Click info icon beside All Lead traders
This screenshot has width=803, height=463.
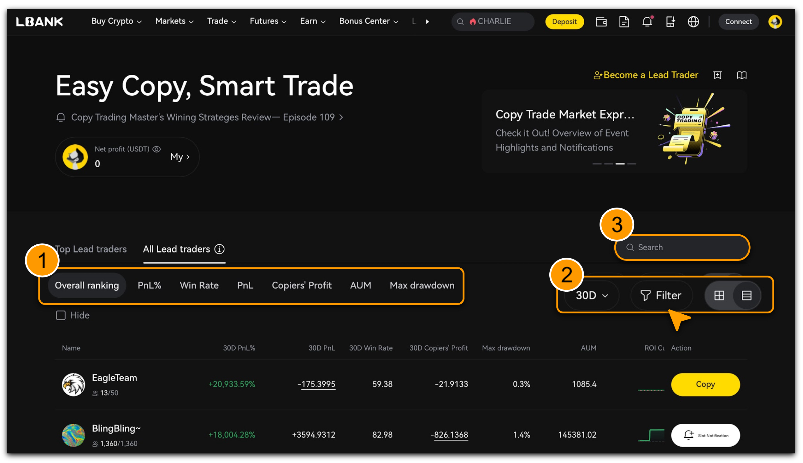(x=219, y=249)
